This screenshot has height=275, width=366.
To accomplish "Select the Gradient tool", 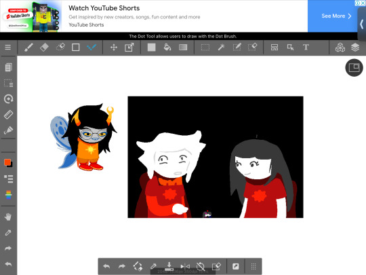I will pyautogui.click(x=183, y=48).
